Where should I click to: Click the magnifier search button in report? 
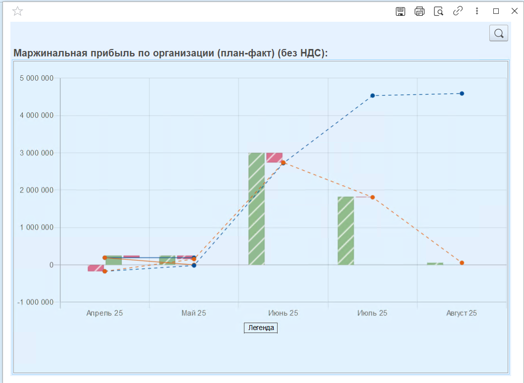click(x=499, y=33)
